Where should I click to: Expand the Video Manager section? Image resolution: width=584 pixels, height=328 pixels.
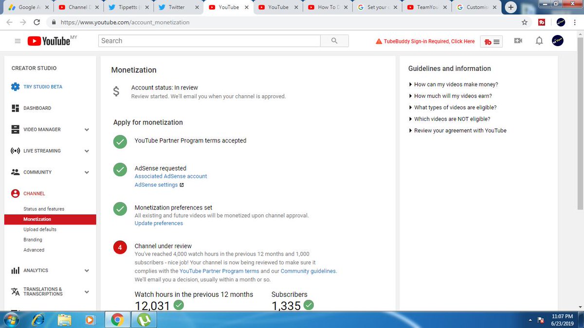(87, 130)
